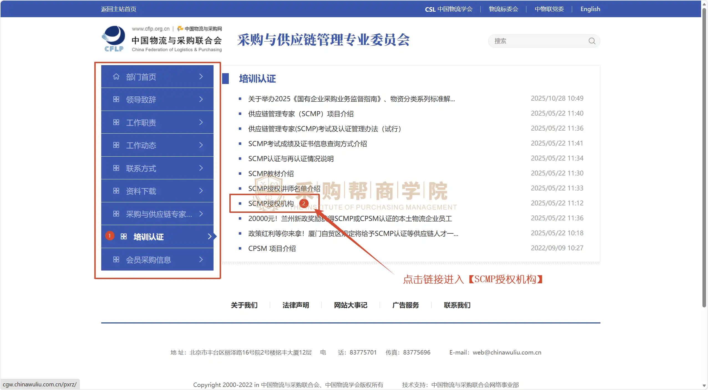
Task: Expand the 工作职责 chevron arrow
Action: coord(201,122)
